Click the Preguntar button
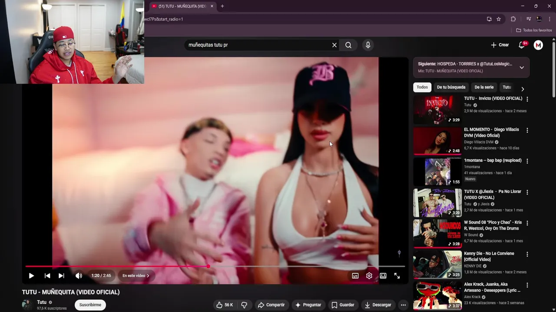Image resolution: width=556 pixels, height=312 pixels. point(308,305)
